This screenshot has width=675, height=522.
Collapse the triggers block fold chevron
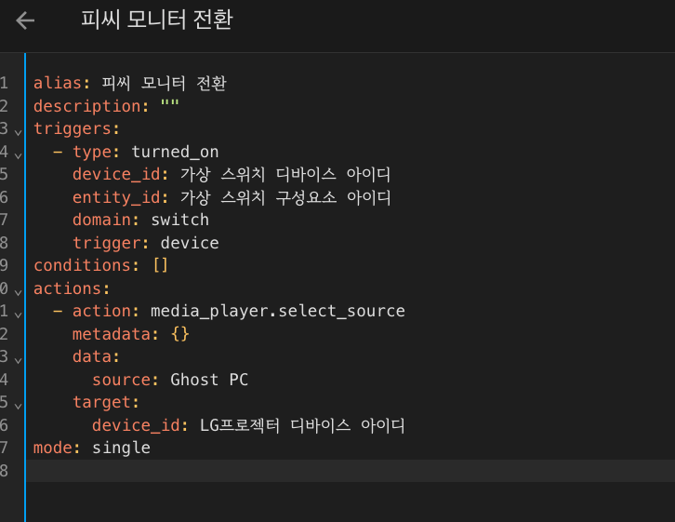(18, 130)
